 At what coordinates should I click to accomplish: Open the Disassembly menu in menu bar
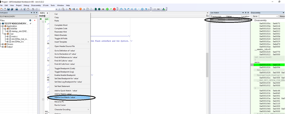click(36, 5)
